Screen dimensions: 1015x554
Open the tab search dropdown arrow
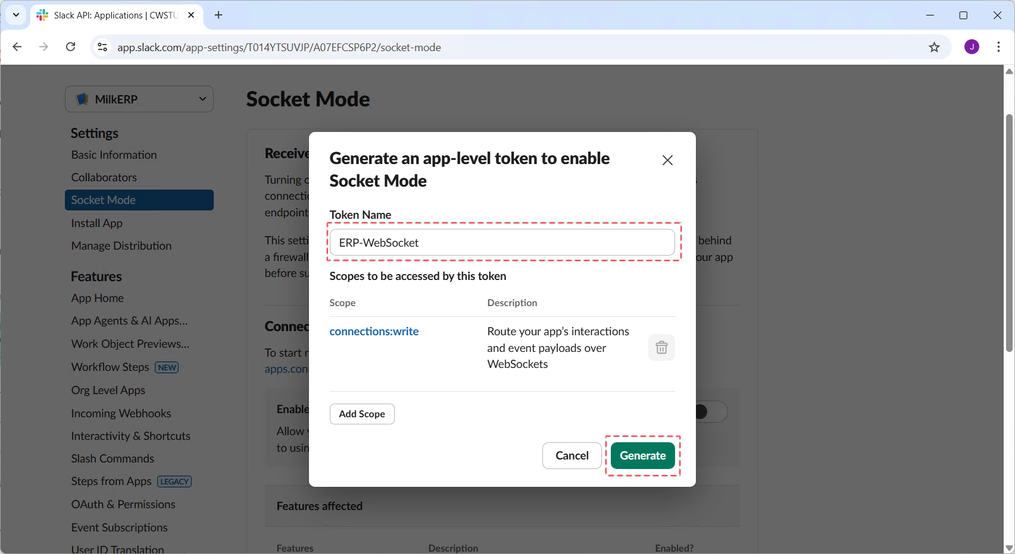tap(15, 15)
